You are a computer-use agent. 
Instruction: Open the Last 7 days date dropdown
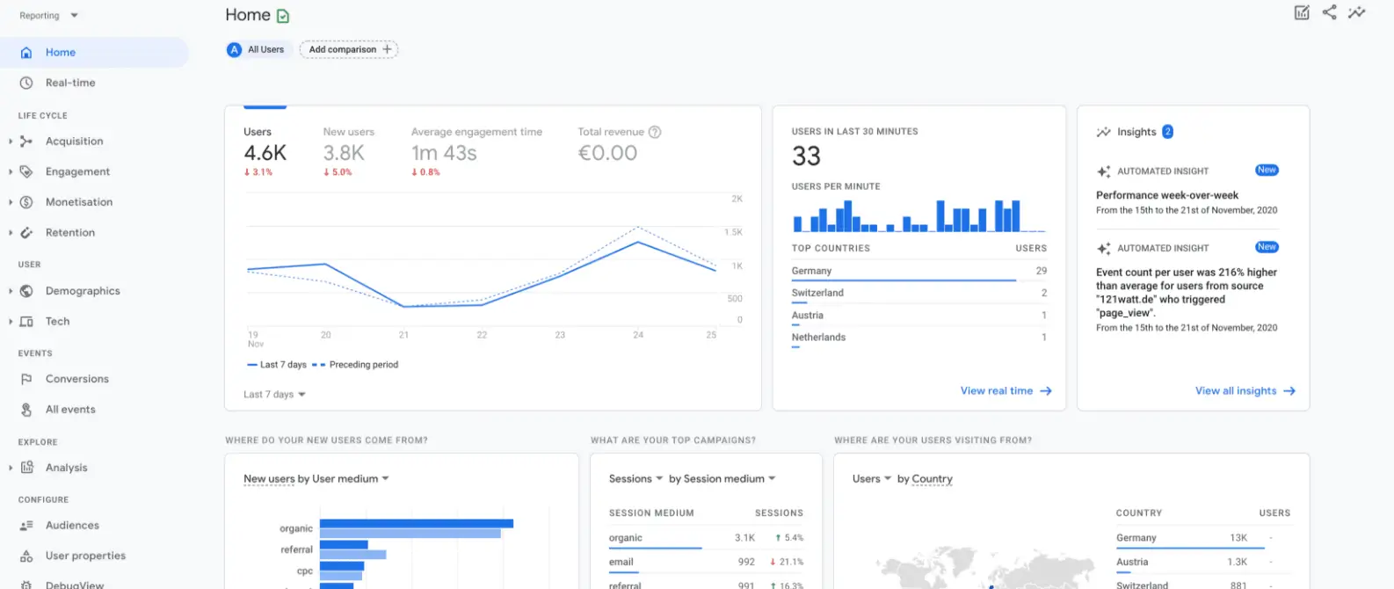pos(274,395)
